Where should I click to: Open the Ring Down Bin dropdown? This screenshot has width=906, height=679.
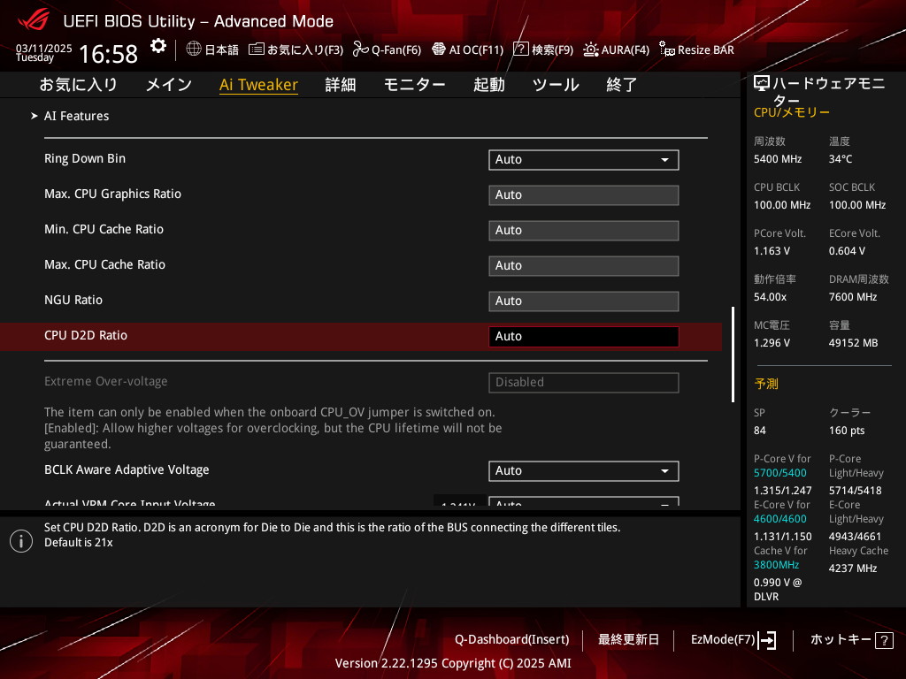click(x=584, y=159)
